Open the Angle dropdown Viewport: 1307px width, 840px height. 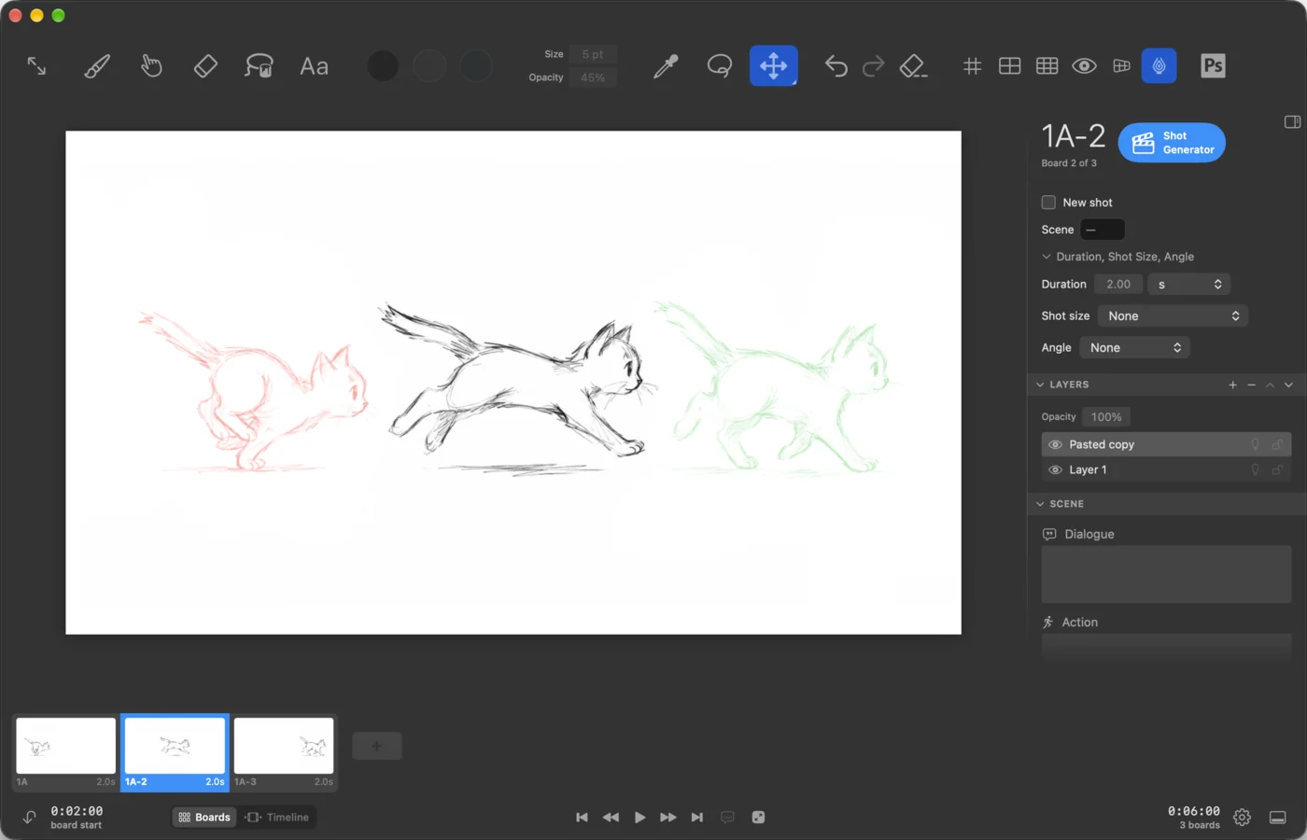[x=1135, y=348]
